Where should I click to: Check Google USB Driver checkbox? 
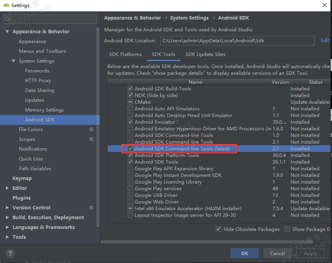(x=130, y=195)
